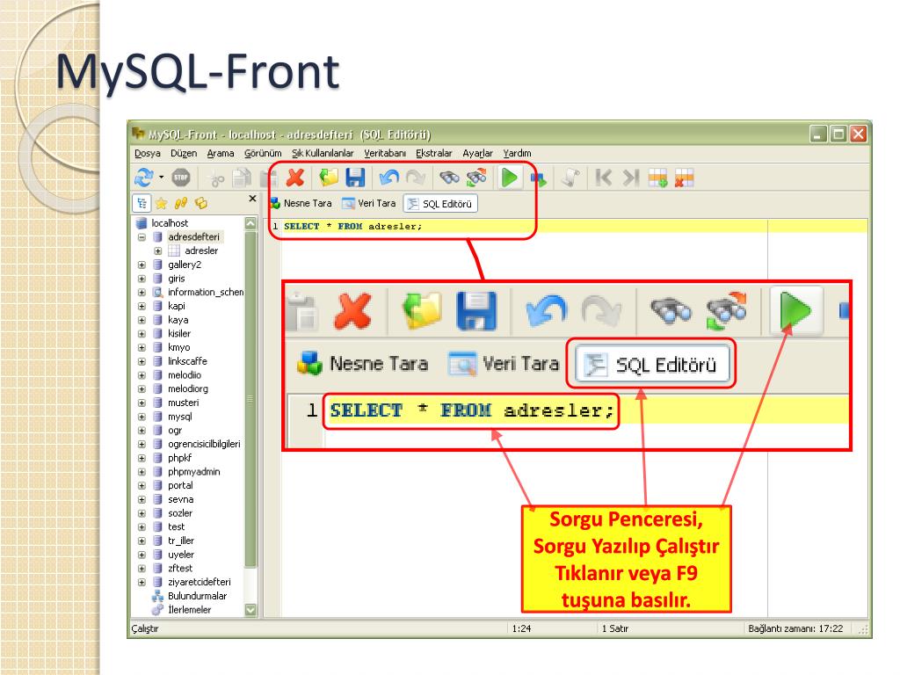Click the '1:24' cursor position text
Screen dimensions: 900x675
click(x=521, y=628)
